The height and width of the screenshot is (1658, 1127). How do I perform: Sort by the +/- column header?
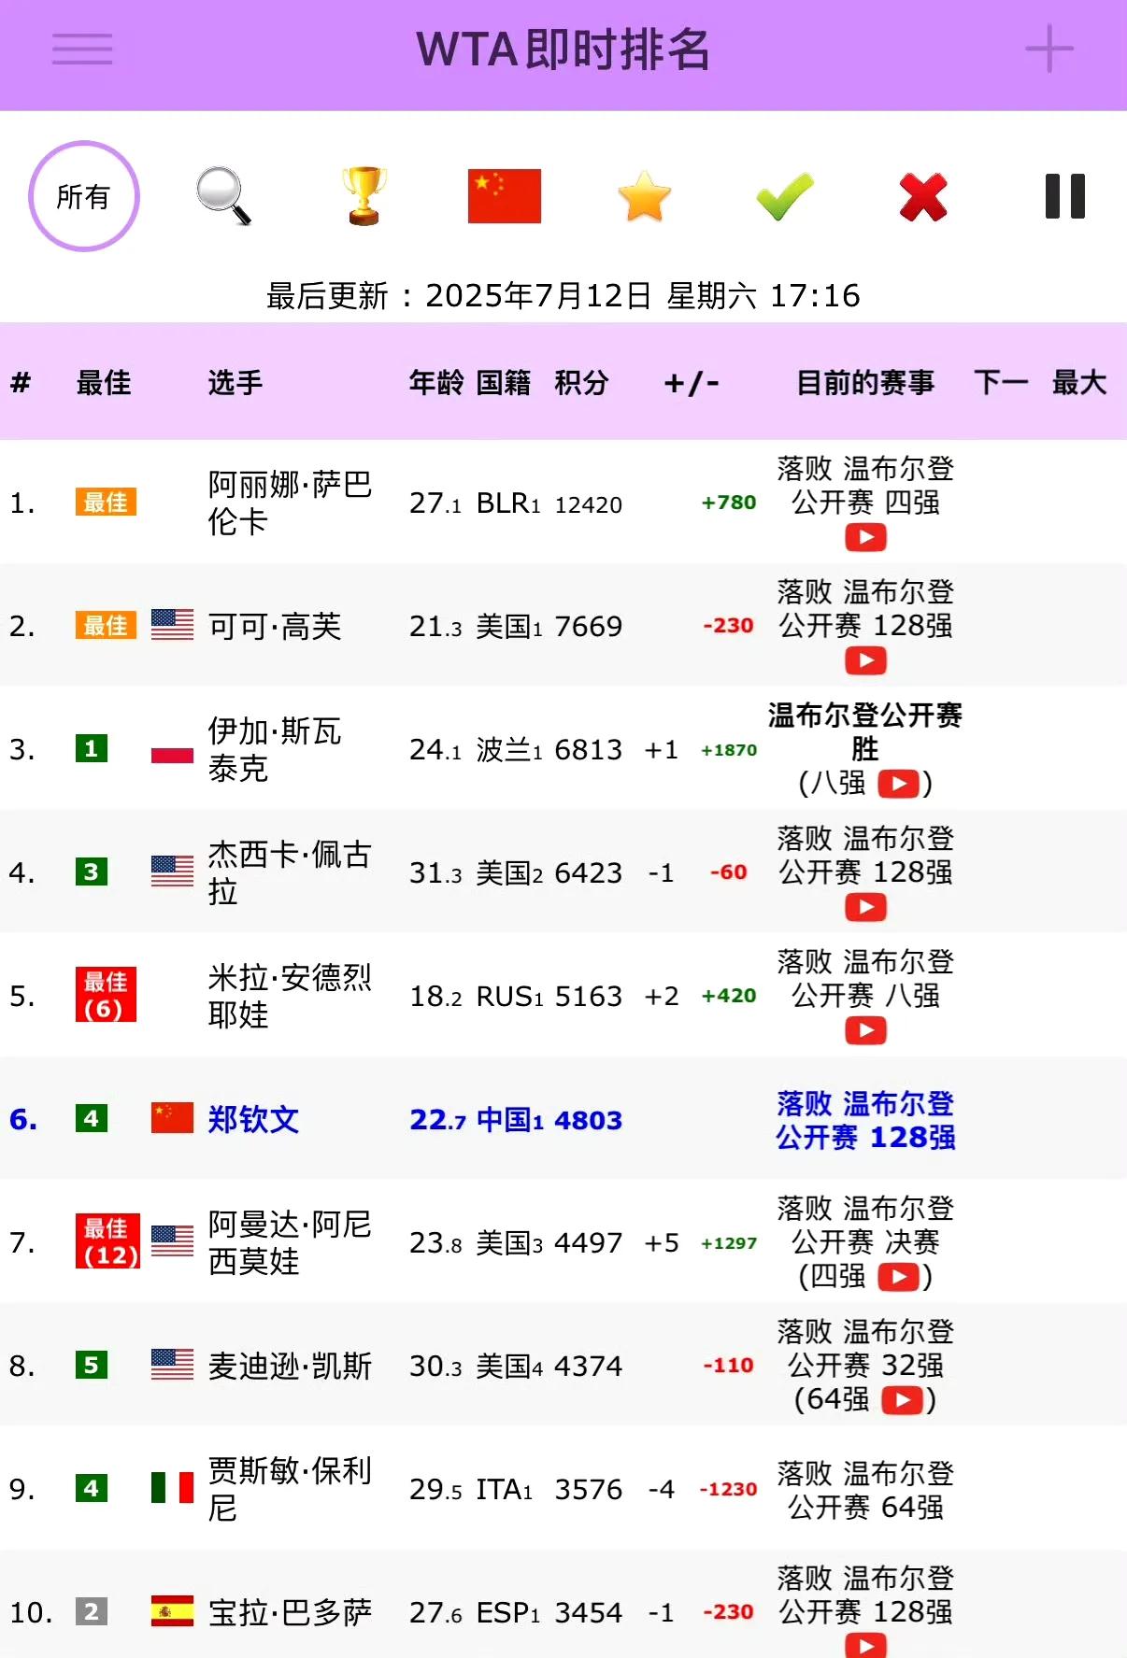[692, 382]
